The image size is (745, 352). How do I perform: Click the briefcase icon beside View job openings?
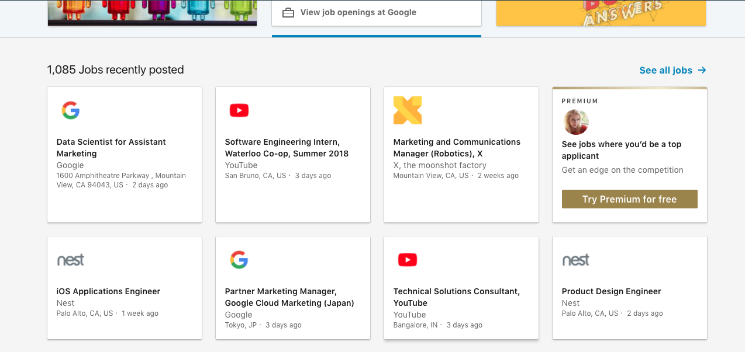tap(287, 11)
